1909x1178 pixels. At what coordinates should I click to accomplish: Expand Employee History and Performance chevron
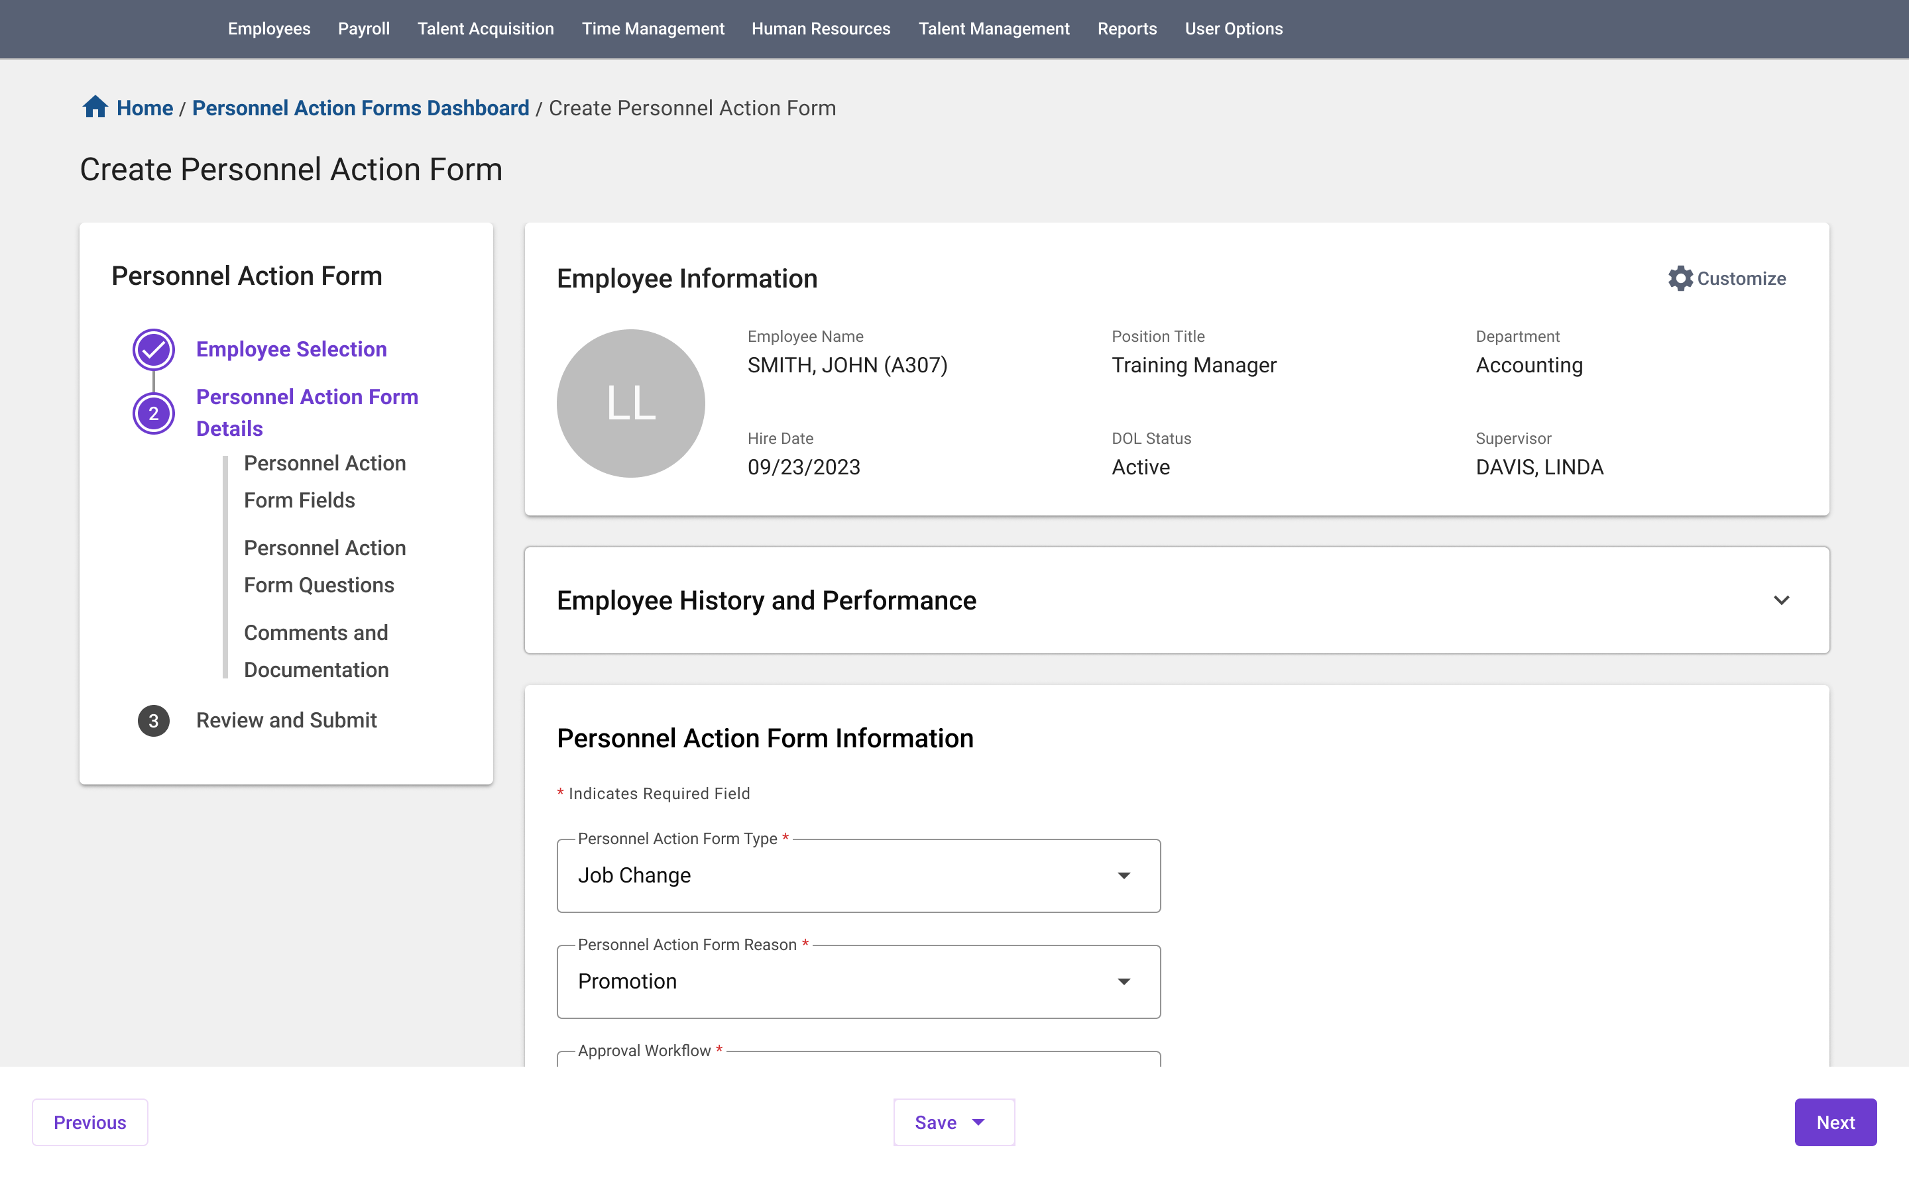click(1781, 600)
